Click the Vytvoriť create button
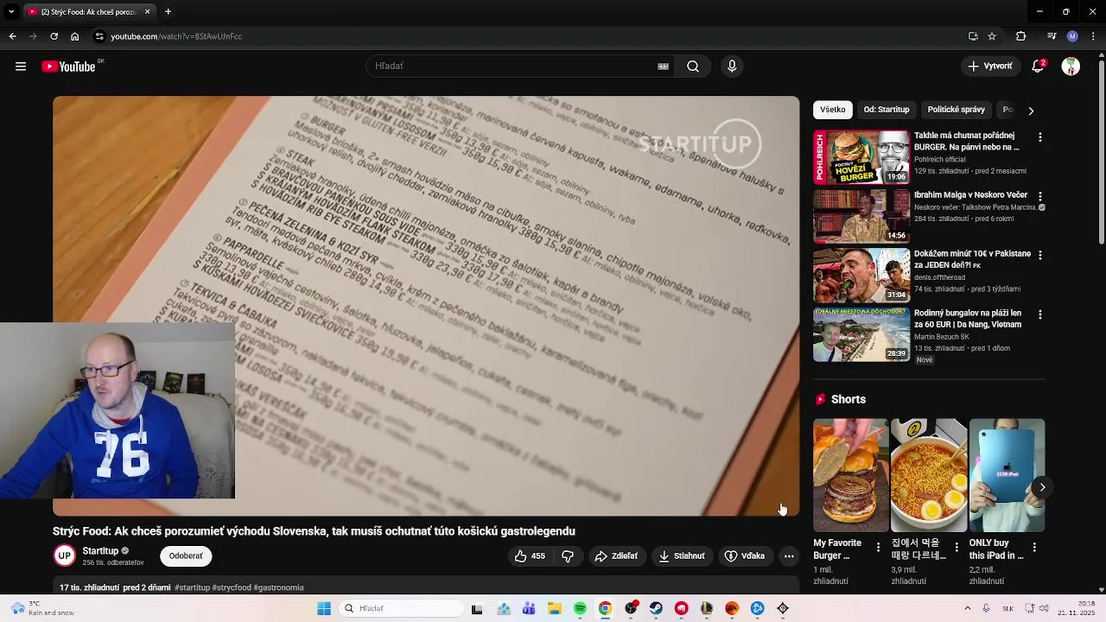The height and width of the screenshot is (622, 1106). tap(990, 67)
